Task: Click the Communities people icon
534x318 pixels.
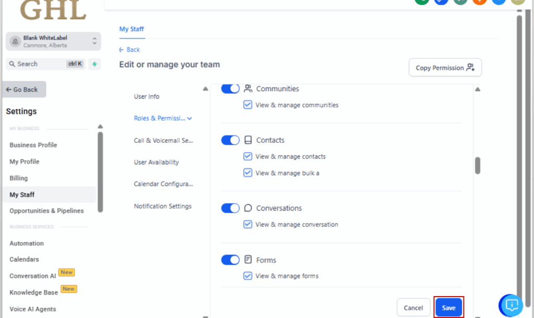Action: [248, 89]
